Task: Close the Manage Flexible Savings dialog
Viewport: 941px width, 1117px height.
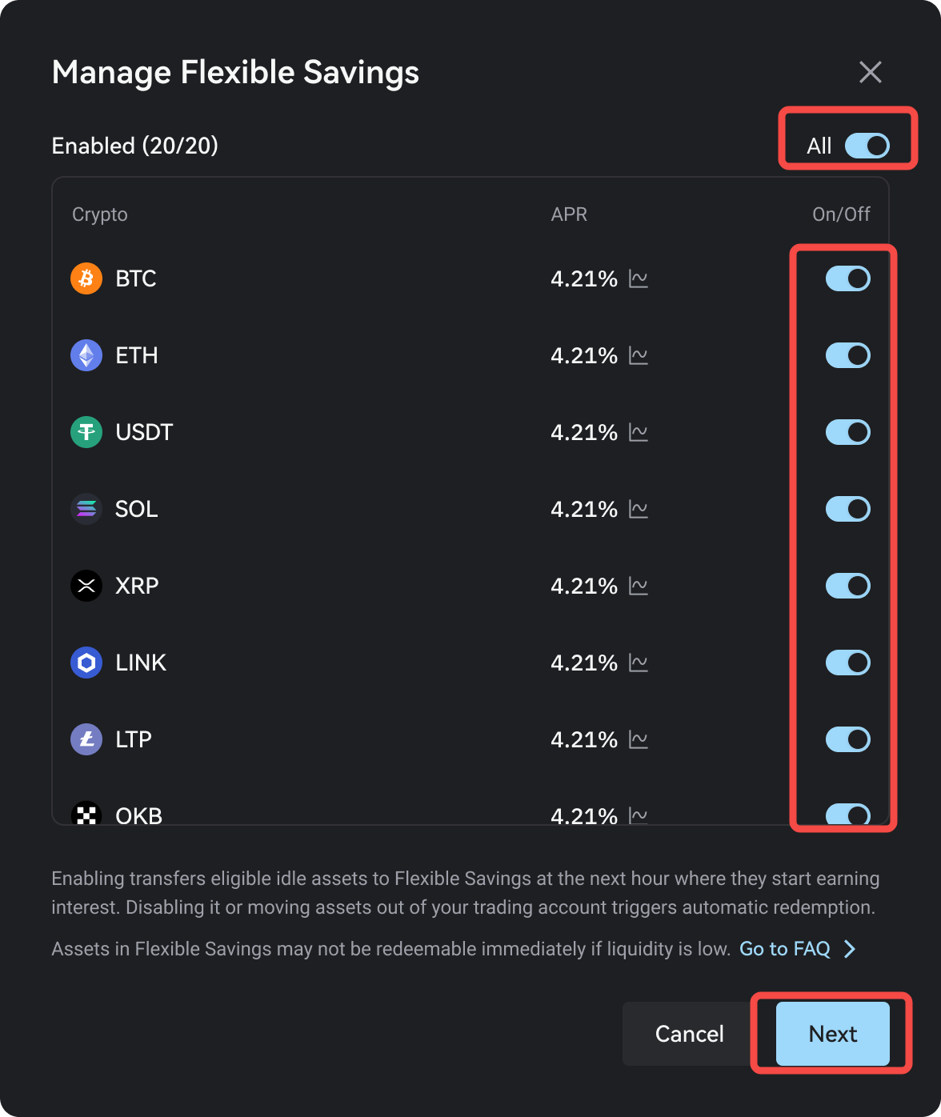Action: click(871, 72)
